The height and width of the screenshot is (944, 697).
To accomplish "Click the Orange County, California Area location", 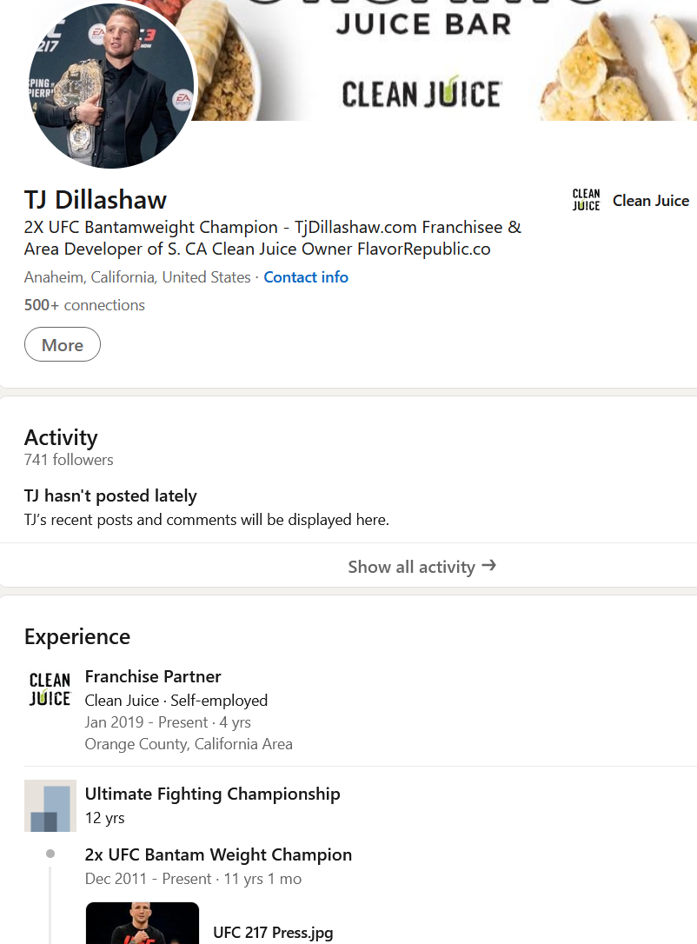I will click(x=189, y=744).
